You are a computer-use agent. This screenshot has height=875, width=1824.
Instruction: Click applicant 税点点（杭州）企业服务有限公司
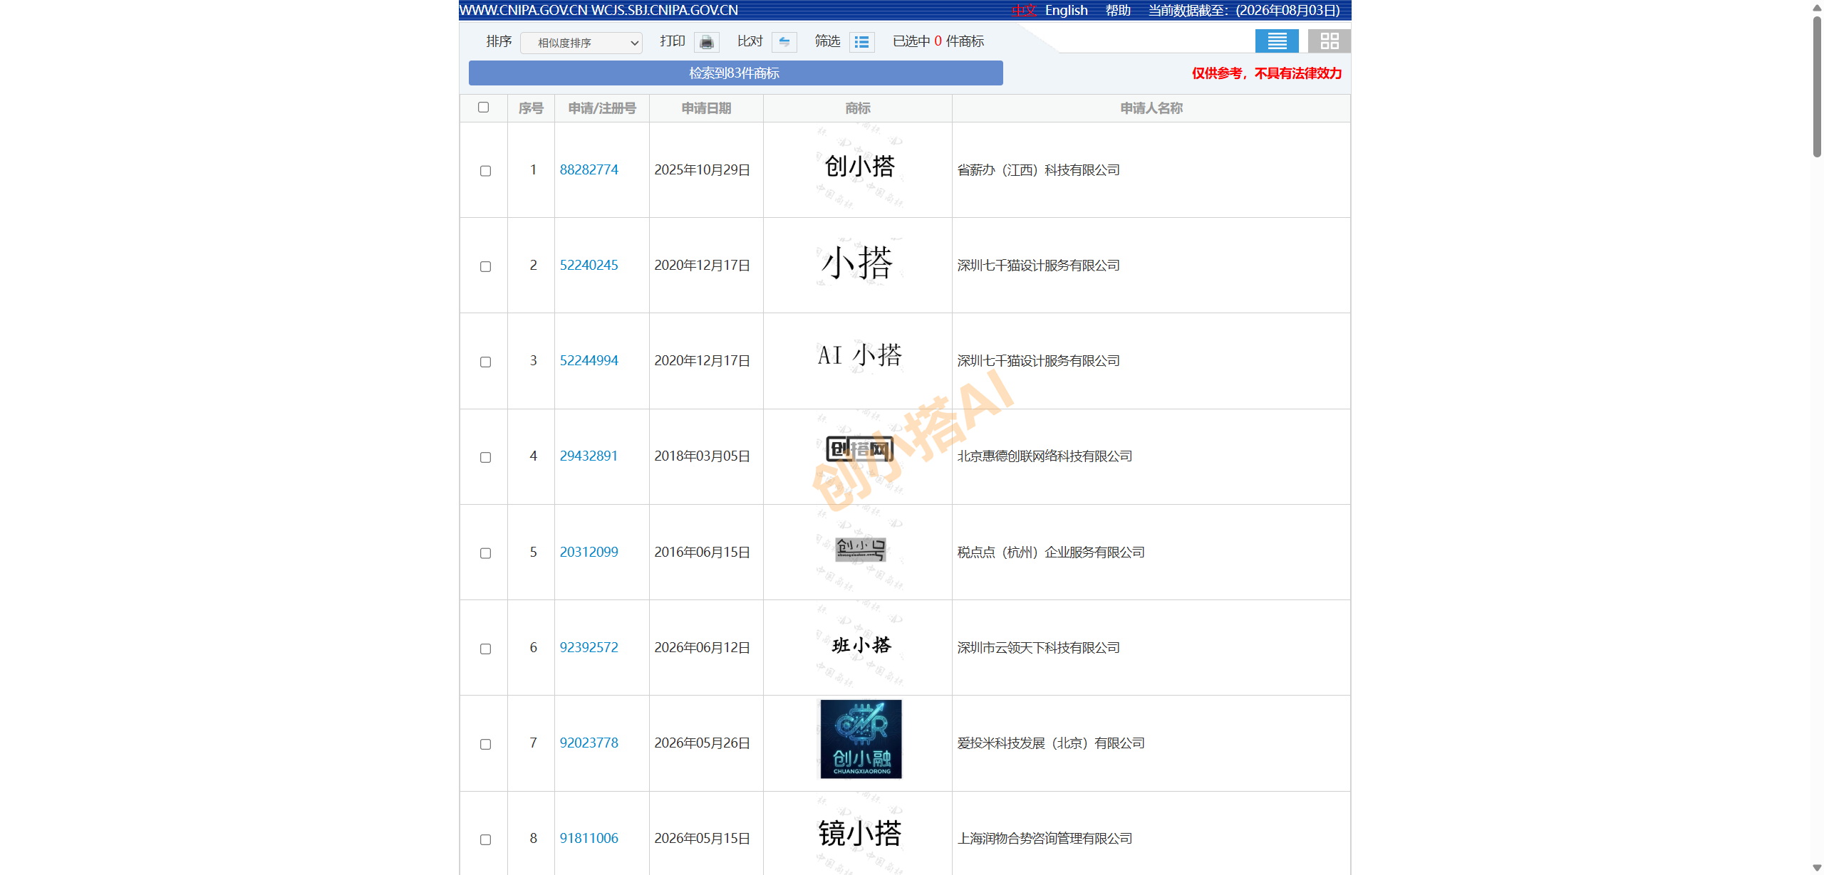1051,552
